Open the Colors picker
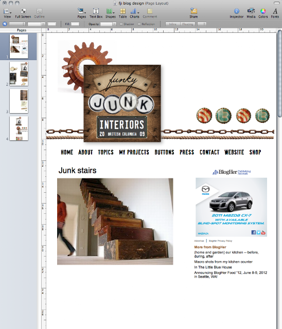 point(263,13)
